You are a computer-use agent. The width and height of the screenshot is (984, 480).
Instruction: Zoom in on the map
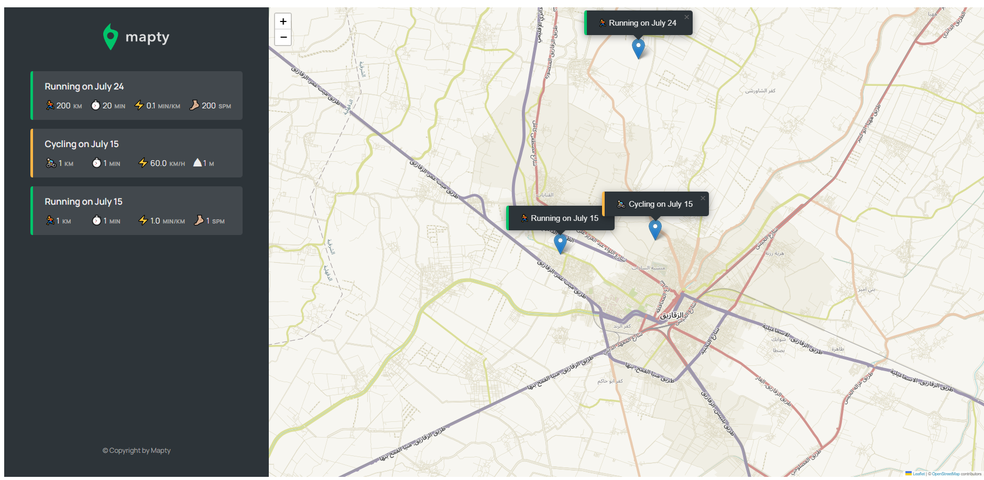pyautogui.click(x=283, y=21)
